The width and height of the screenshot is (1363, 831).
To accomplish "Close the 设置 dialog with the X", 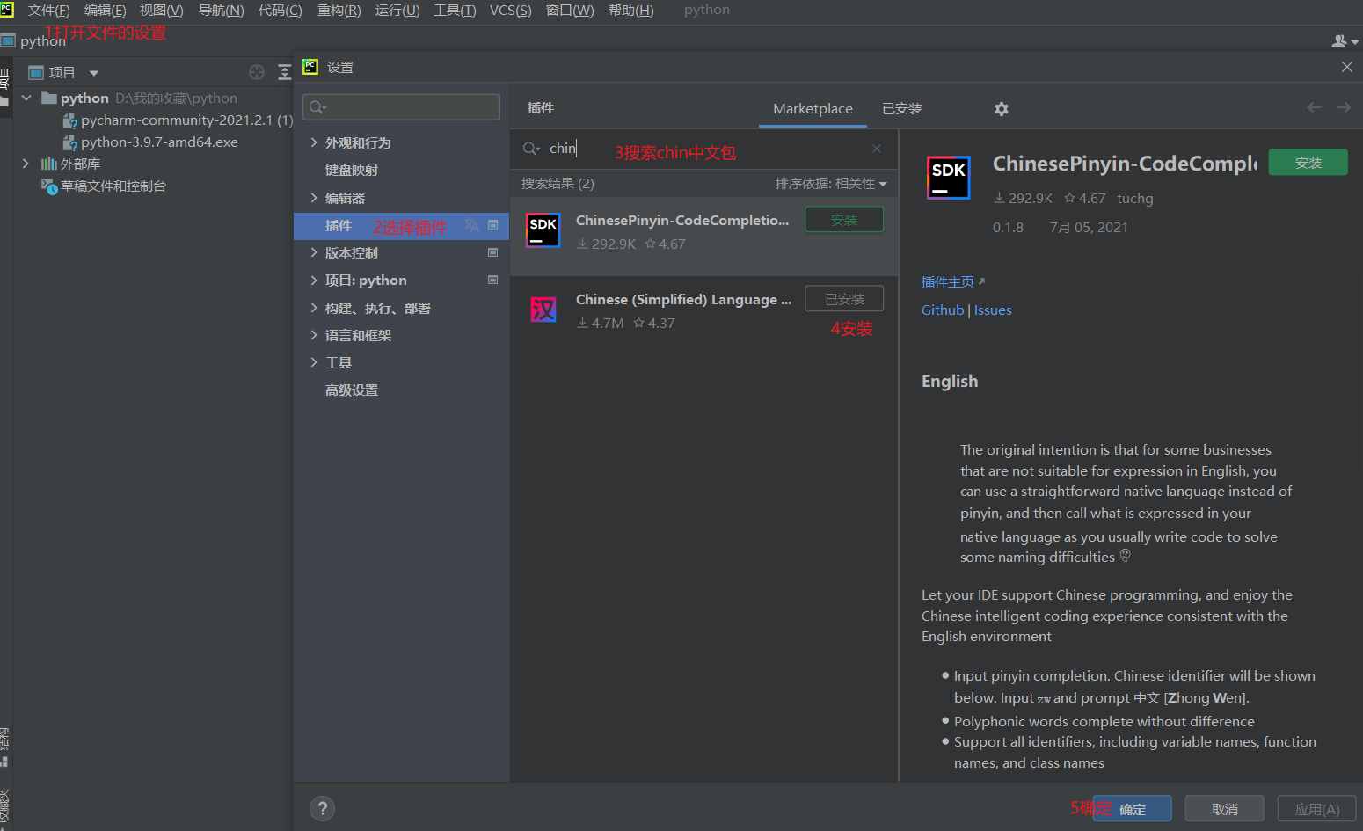I will [x=1347, y=67].
